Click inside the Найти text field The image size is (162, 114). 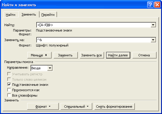tap(94, 25)
